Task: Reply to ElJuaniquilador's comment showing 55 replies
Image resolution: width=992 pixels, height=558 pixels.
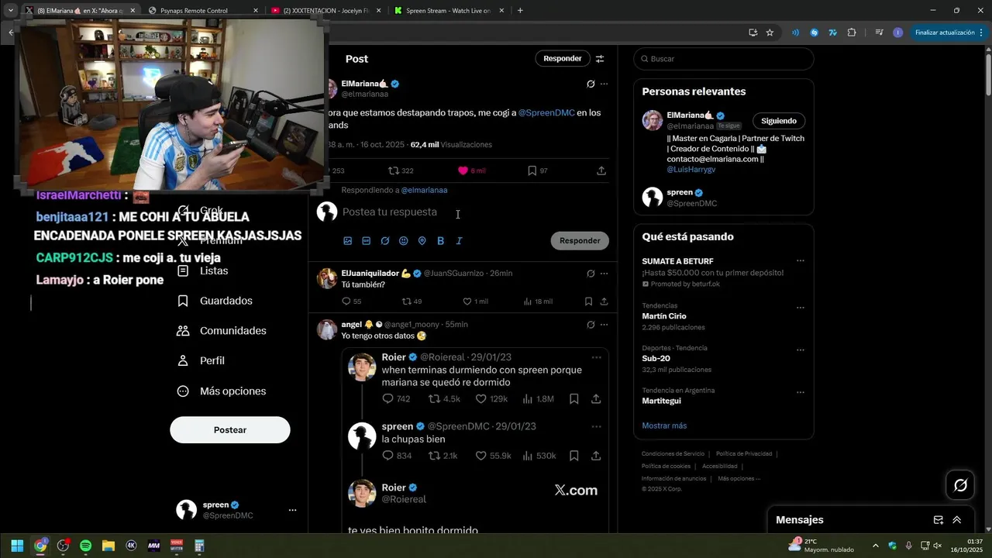Action: (x=351, y=301)
